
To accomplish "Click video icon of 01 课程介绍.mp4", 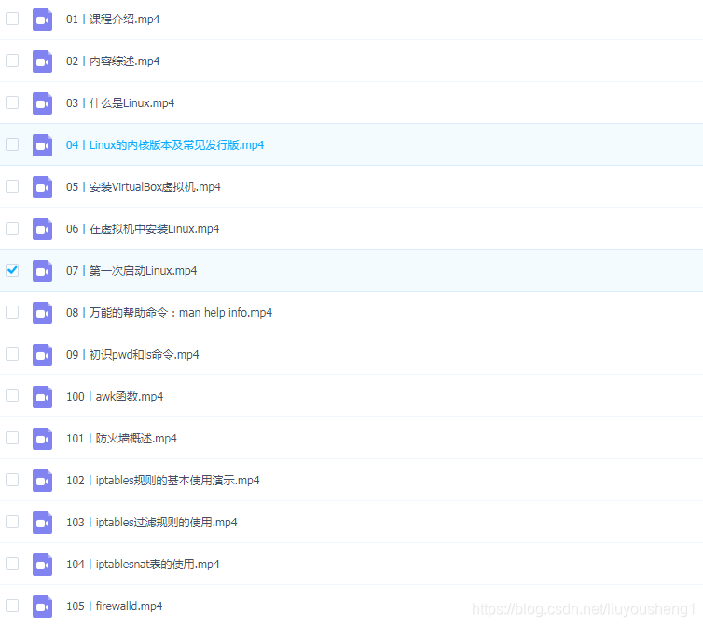I will (42, 20).
